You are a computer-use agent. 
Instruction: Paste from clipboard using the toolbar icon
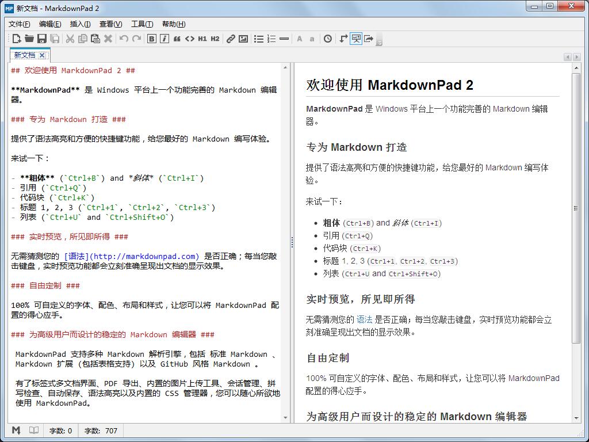click(x=95, y=39)
